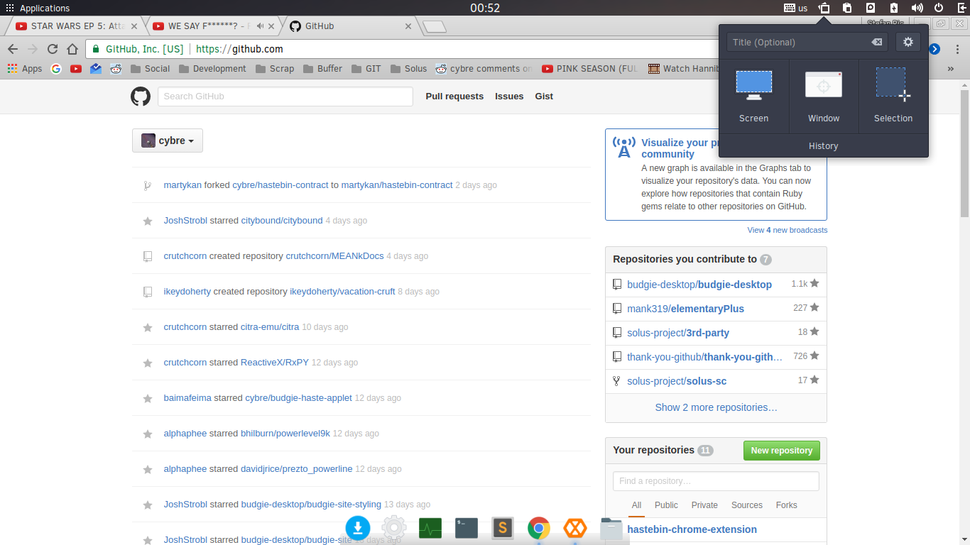Screen dimensions: 970x545
Task: Click Show 2 more repositories
Action: pos(716,407)
